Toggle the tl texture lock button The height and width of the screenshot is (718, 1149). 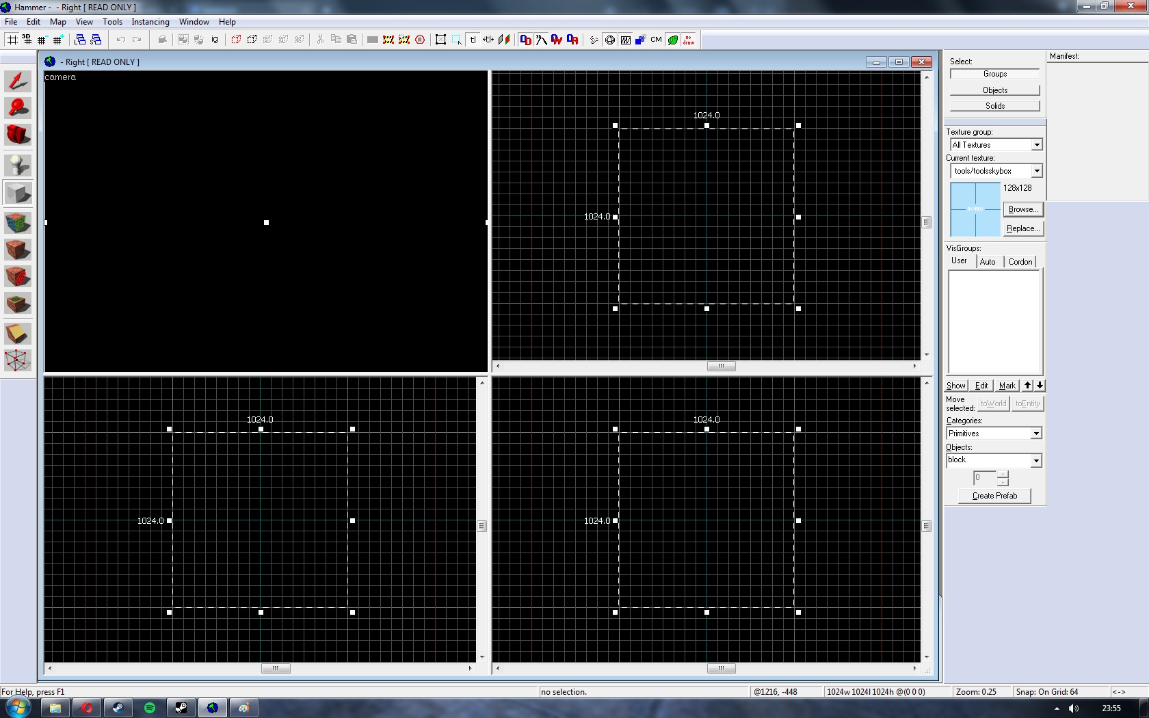473,40
